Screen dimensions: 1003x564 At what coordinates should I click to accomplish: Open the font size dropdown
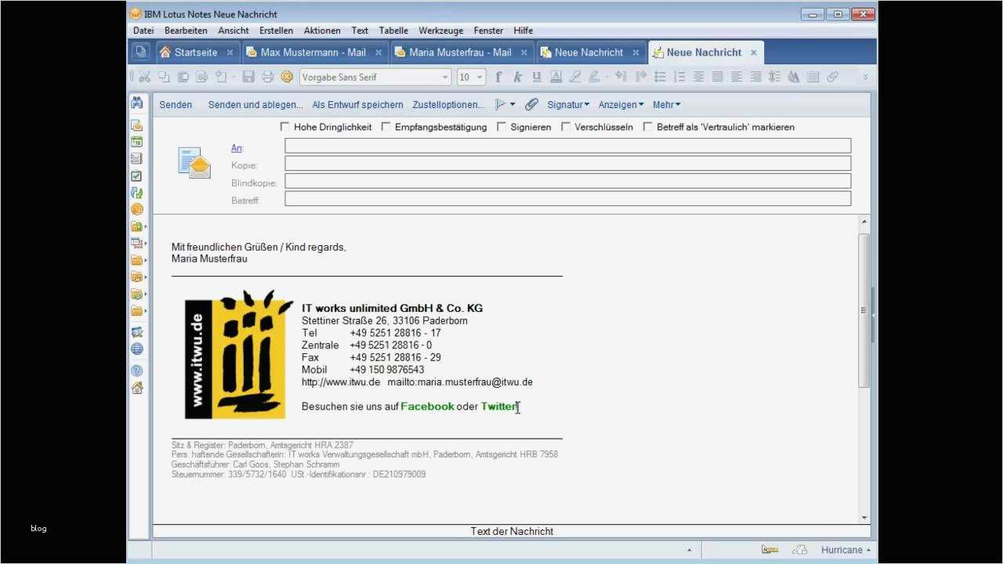tap(470, 77)
